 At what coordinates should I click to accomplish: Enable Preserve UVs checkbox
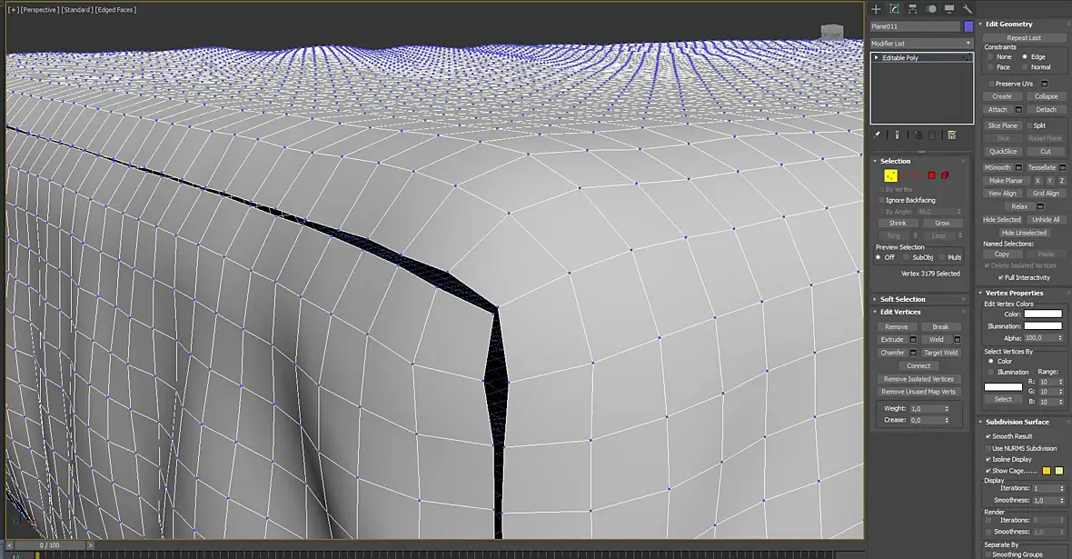pyautogui.click(x=991, y=84)
